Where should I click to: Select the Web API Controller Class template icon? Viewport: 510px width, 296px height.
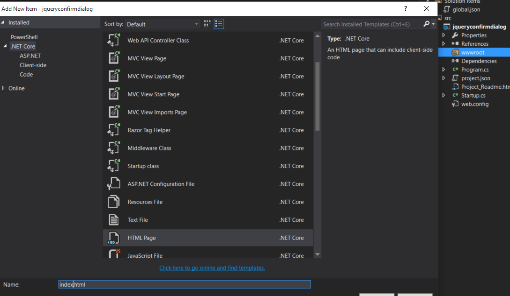click(x=114, y=40)
